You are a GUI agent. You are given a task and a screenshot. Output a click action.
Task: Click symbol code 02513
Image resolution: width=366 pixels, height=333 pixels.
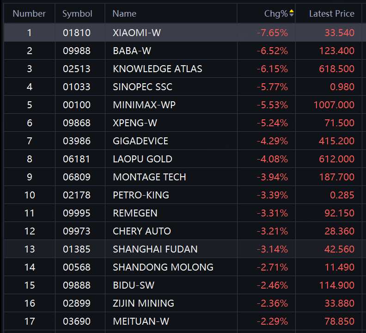[x=77, y=69]
